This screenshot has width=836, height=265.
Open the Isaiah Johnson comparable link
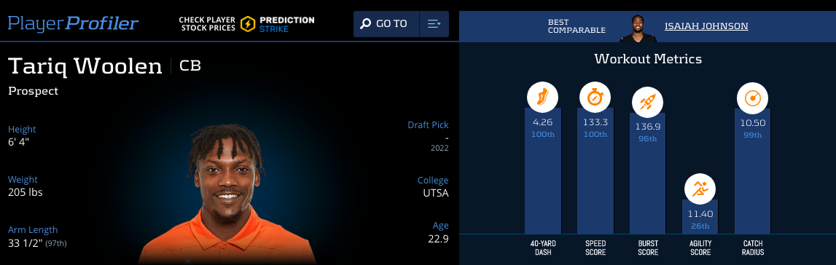pos(706,25)
